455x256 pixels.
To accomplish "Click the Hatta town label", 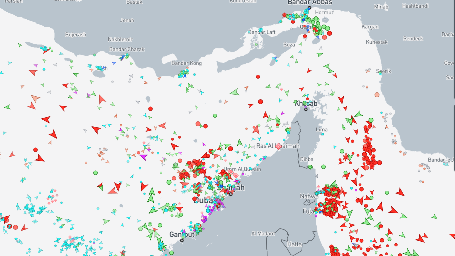I will coord(294,244).
